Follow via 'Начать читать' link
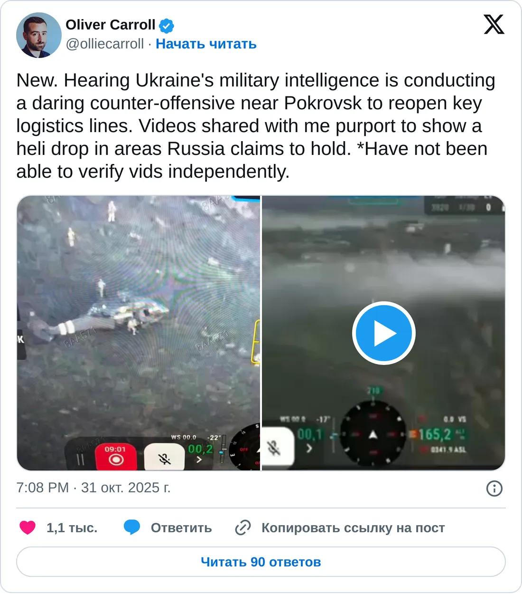Screen dimensions: 522x594 [x=206, y=44]
